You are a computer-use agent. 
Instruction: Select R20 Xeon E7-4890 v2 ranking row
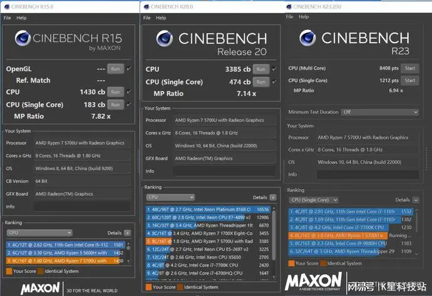pos(208,218)
